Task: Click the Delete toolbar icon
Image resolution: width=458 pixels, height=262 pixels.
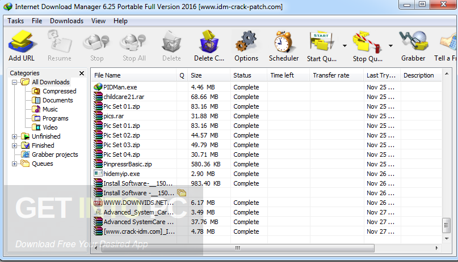Action: (x=171, y=42)
